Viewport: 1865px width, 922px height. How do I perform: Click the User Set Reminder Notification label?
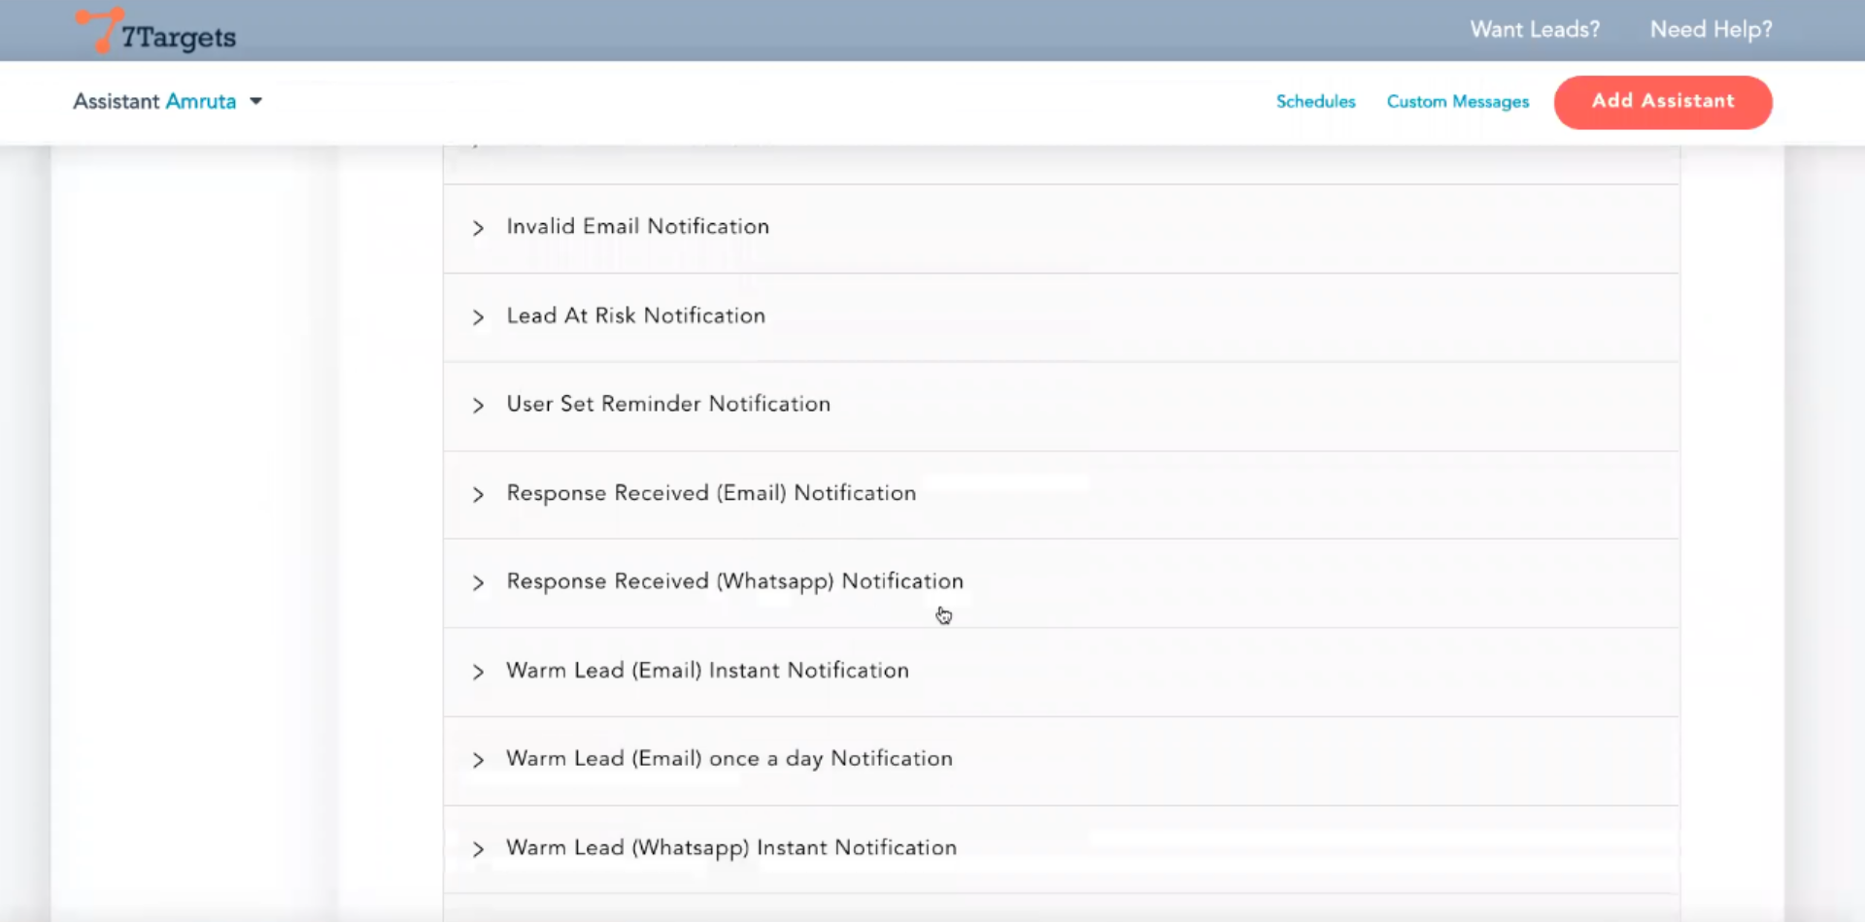(x=668, y=404)
